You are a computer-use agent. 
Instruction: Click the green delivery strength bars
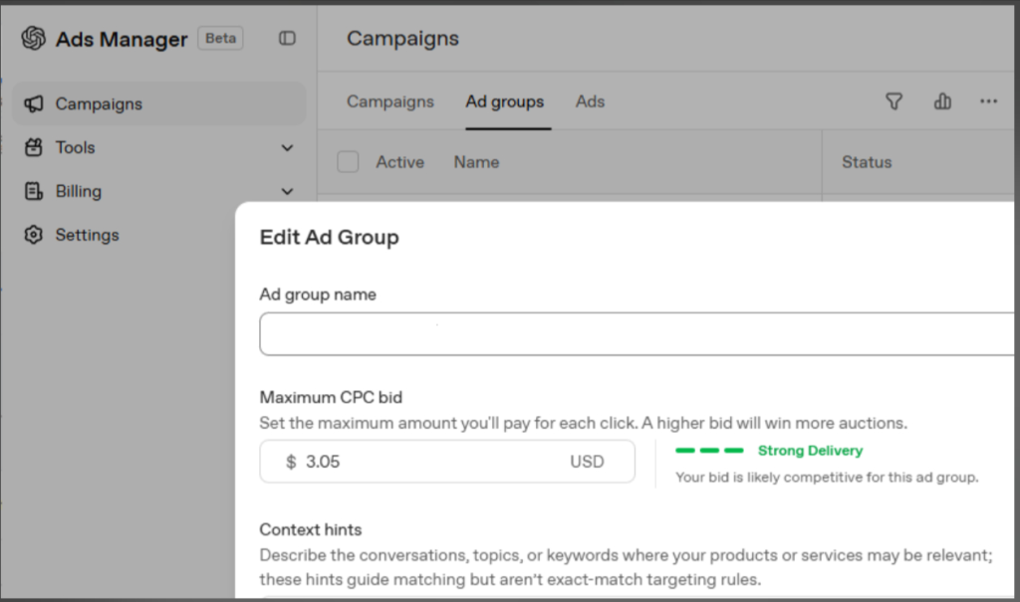click(x=709, y=450)
